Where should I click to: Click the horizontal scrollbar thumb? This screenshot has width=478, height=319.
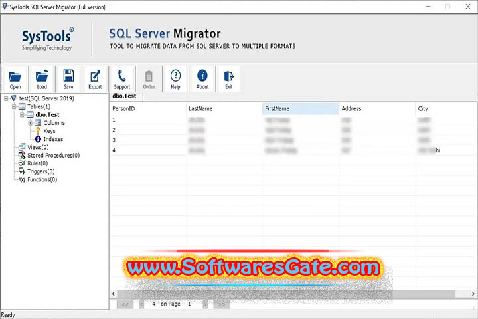pos(286,294)
